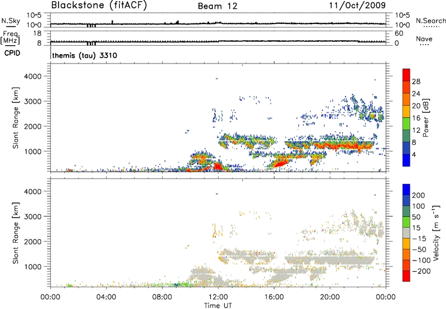Click the 60 label on Nave axis
Image resolution: width=446 pixels, height=309 pixels.
point(399,33)
